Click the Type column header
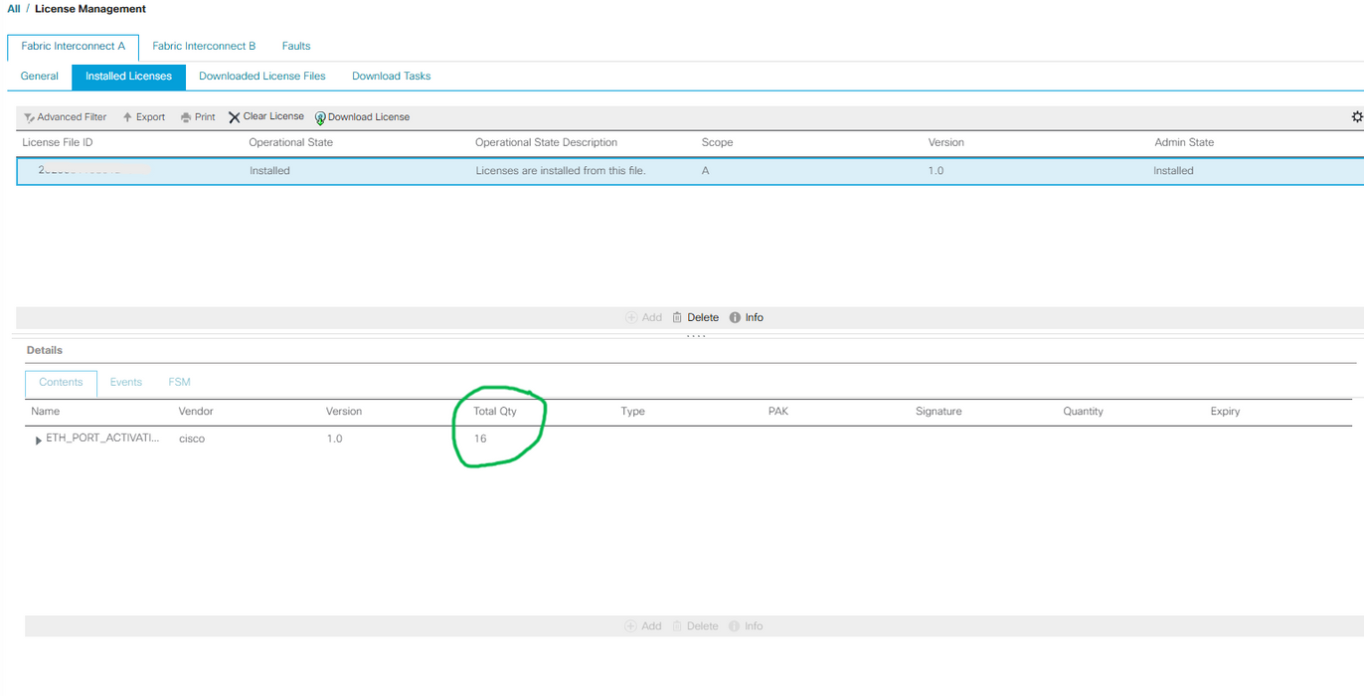 pyautogui.click(x=632, y=412)
